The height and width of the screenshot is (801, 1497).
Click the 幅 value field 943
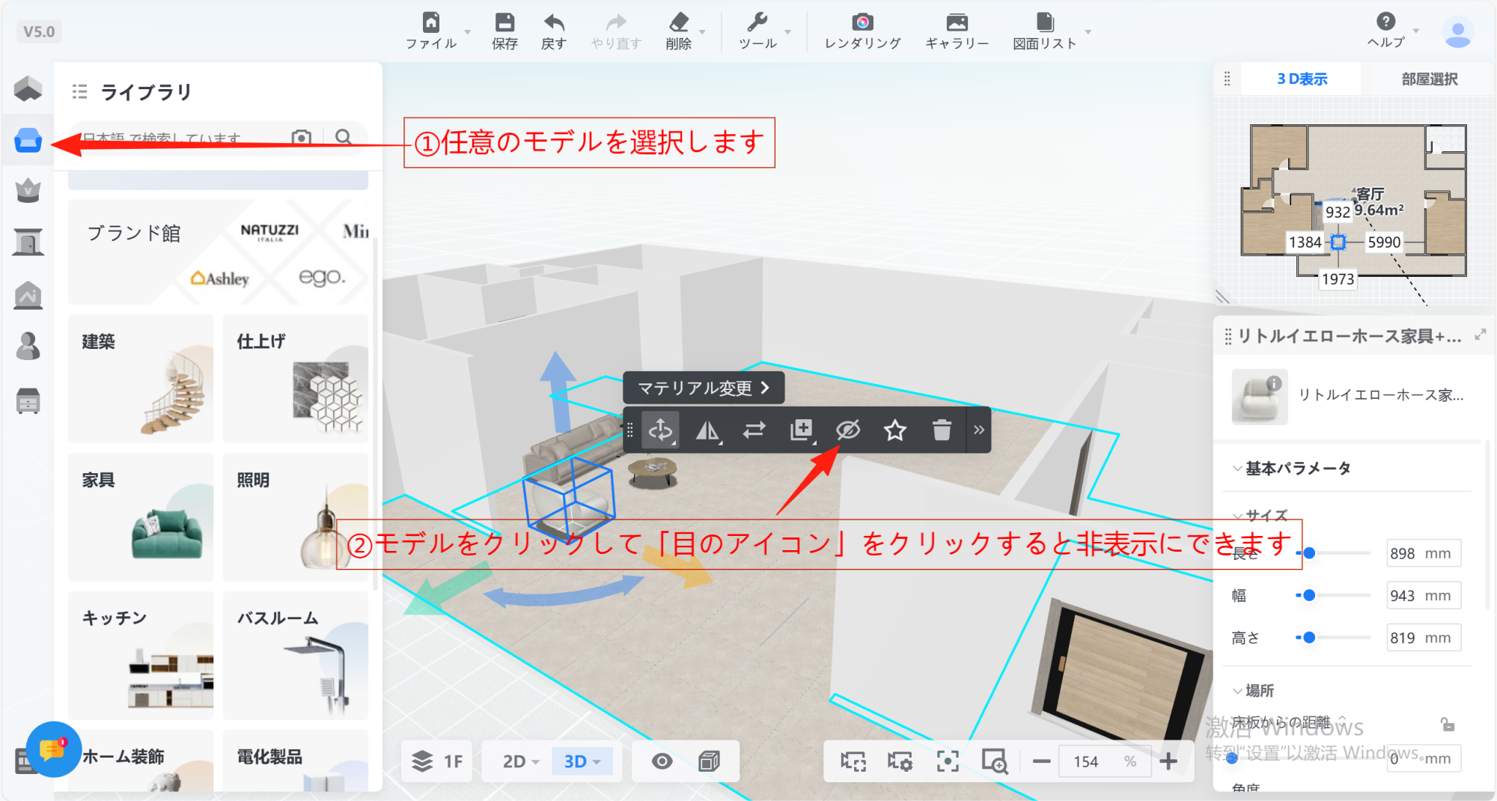(1423, 595)
